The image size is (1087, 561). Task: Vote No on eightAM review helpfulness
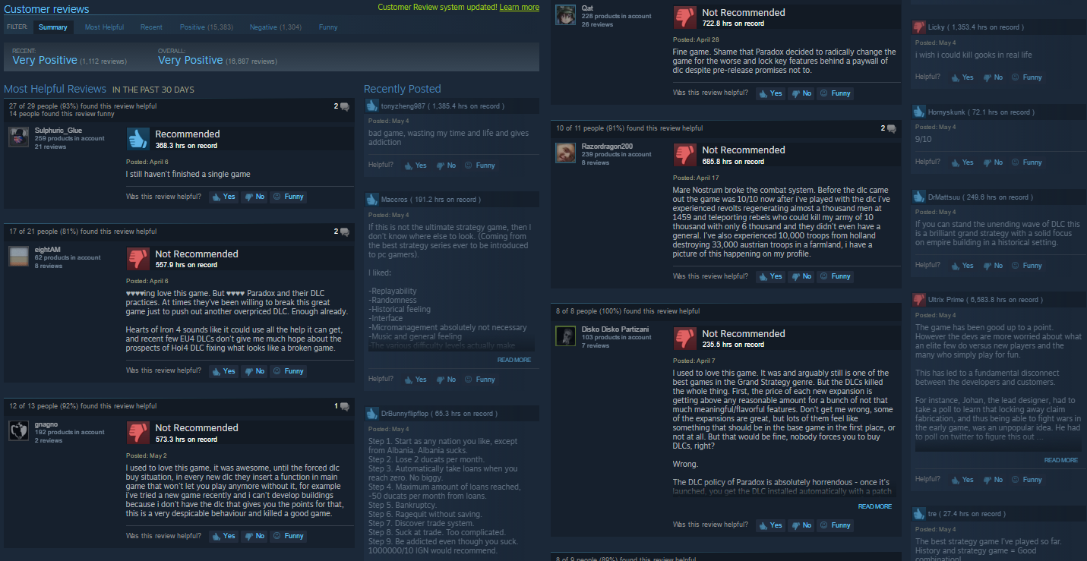[254, 371]
